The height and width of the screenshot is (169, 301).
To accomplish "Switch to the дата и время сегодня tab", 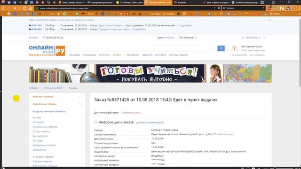I will [216, 2].
